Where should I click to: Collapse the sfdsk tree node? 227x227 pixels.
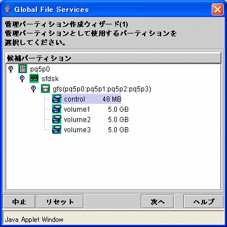22,78
